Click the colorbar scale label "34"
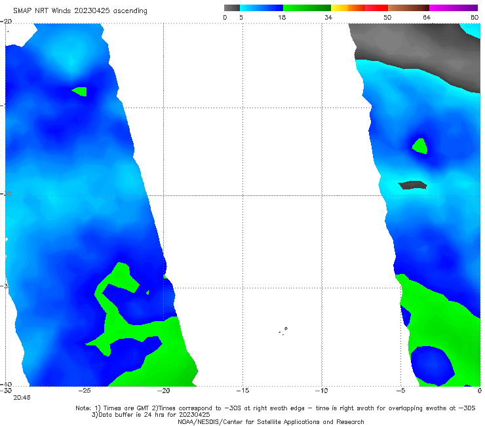485x426 pixels. click(x=328, y=18)
